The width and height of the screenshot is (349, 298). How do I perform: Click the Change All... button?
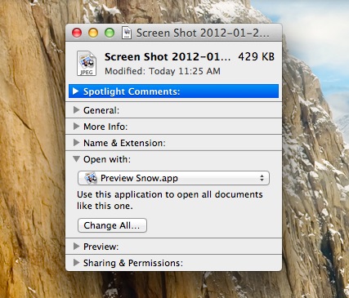(x=112, y=225)
